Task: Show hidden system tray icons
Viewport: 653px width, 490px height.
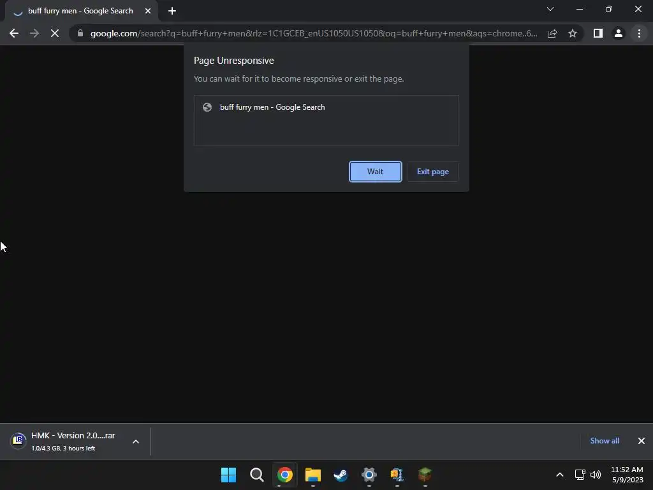Action: [x=560, y=475]
